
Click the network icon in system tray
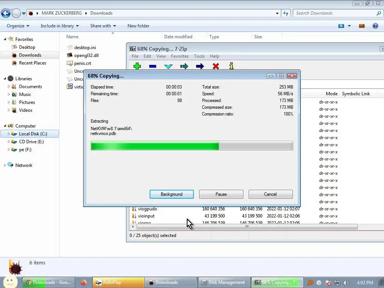pos(337,283)
